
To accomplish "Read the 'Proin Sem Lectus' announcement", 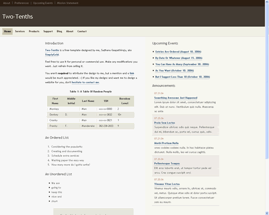I will coord(165,122).
